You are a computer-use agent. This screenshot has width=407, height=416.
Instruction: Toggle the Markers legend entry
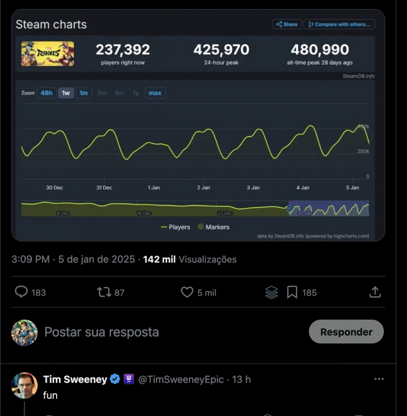tap(213, 227)
